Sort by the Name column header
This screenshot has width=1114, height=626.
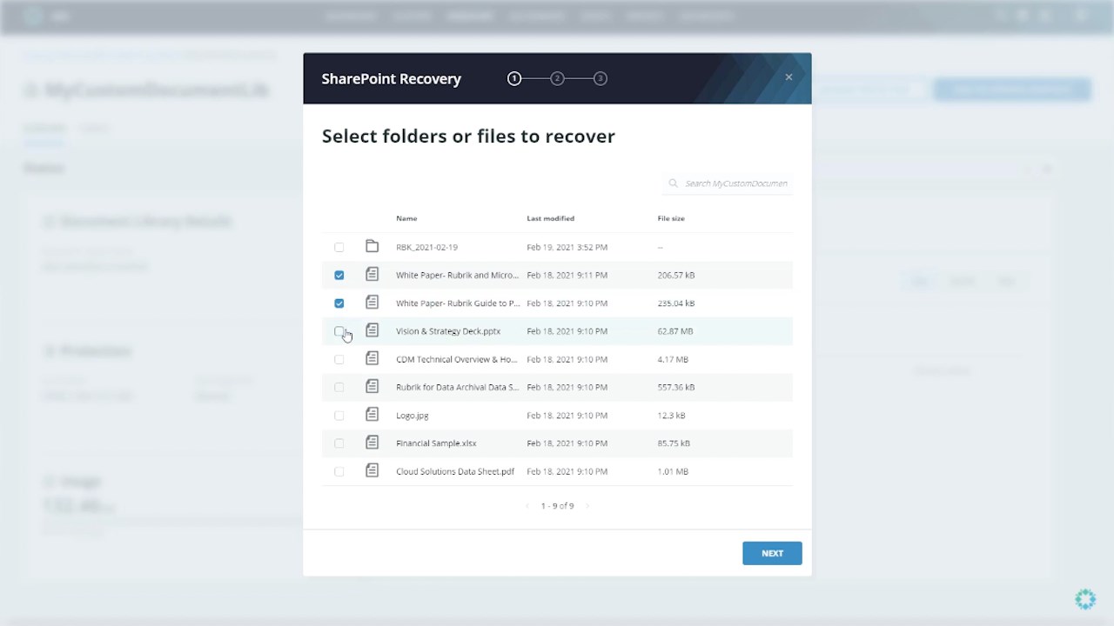pos(406,218)
